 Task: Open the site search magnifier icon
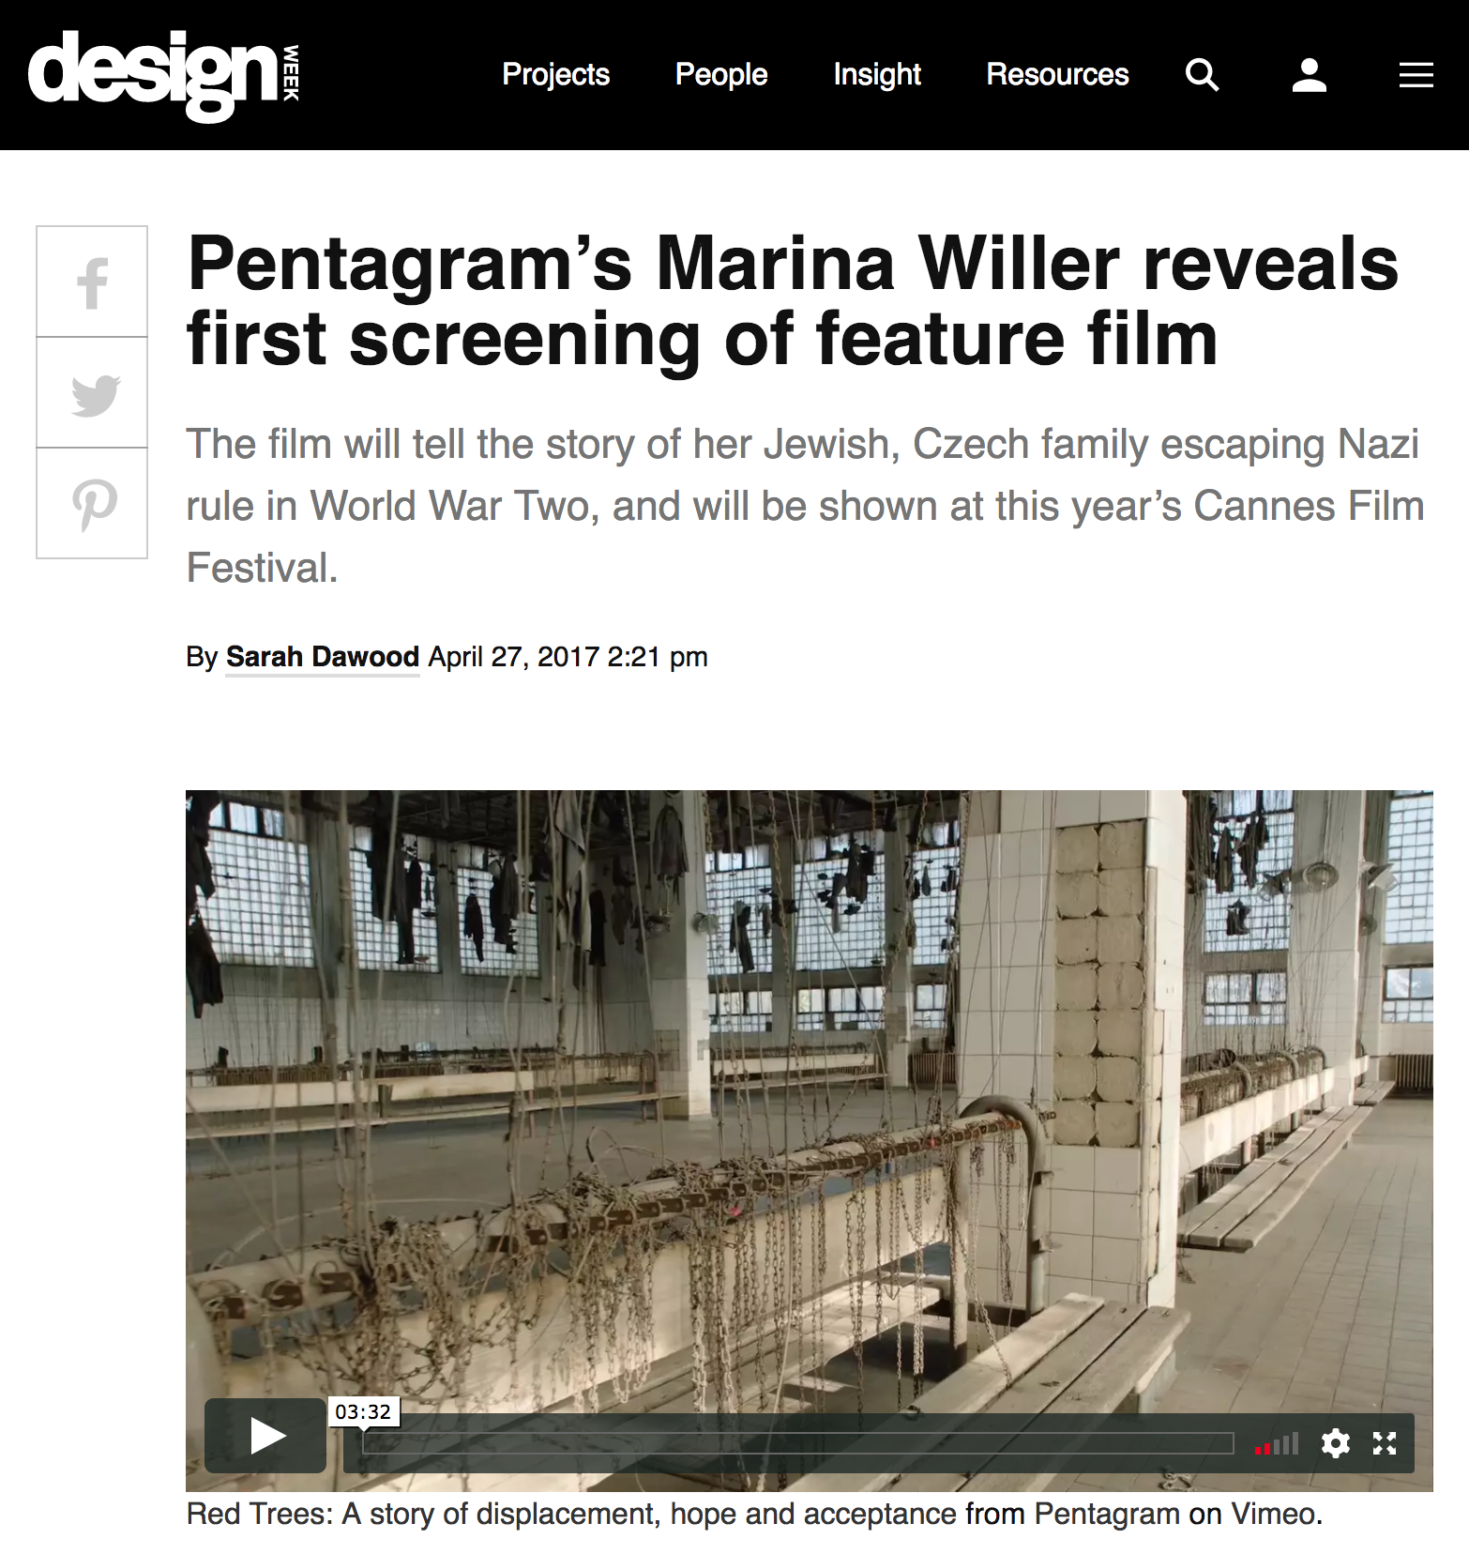click(1202, 75)
